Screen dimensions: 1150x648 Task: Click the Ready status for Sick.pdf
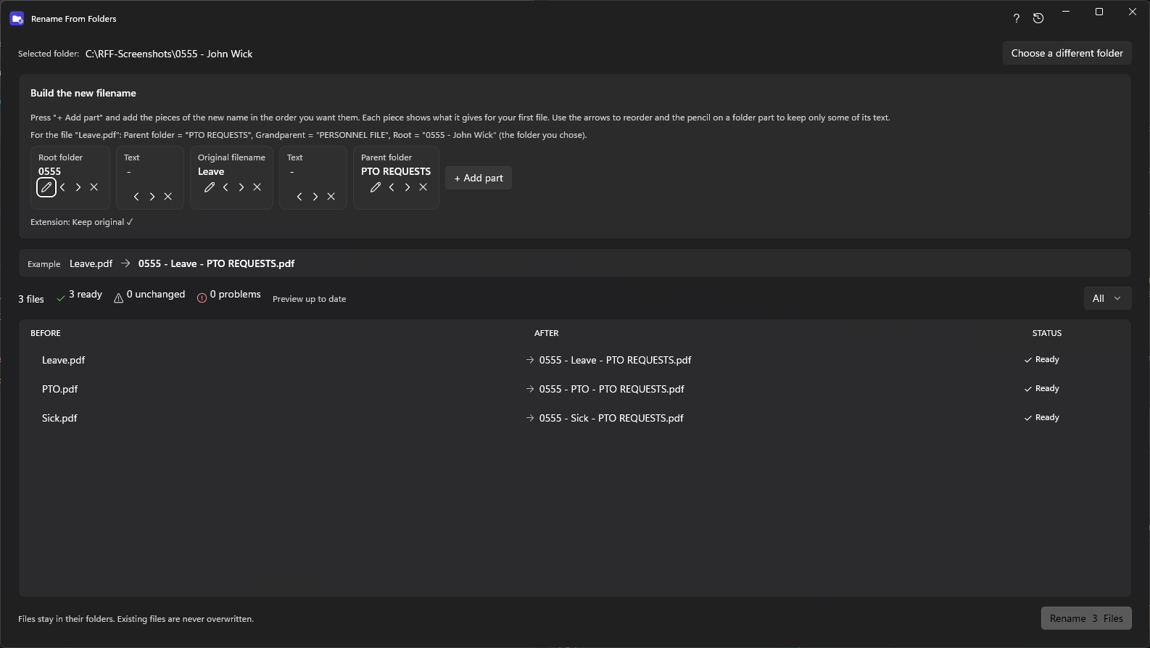1042,418
